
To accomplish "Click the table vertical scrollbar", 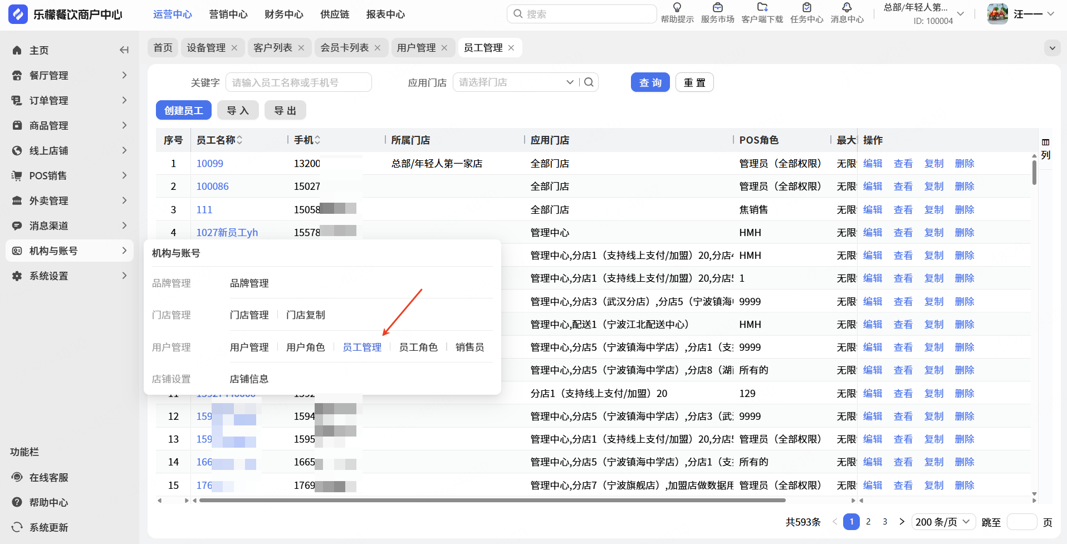I will click(1034, 173).
